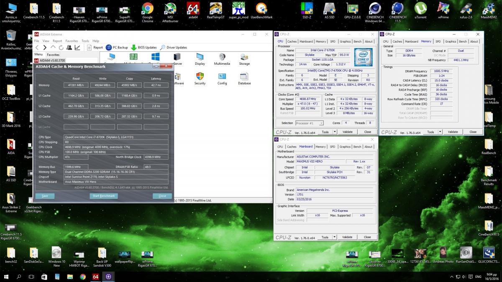Click Close button in CPU-Z Memory-tab window

473,132
